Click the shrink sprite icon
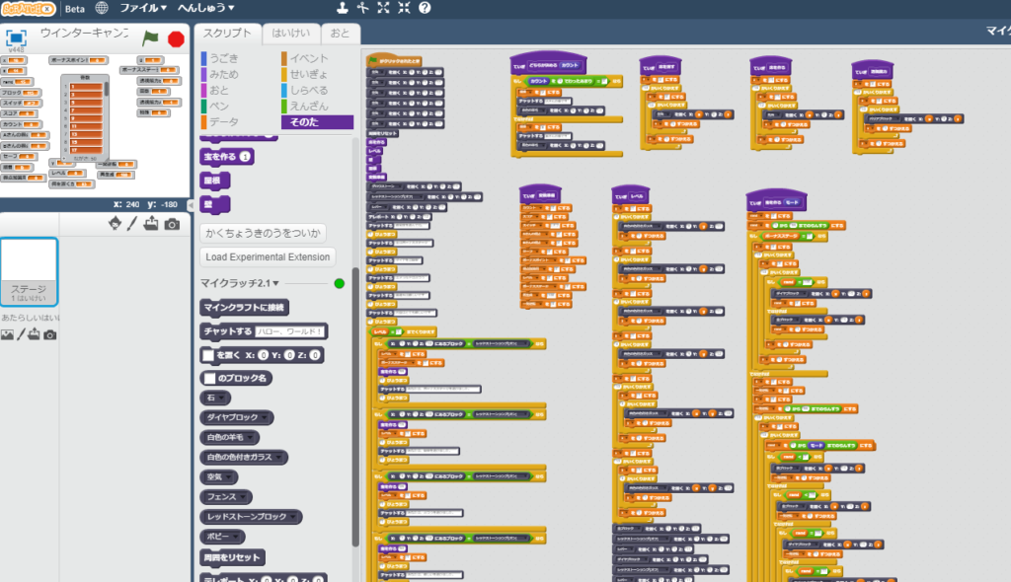Viewport: 1011px width, 582px height. [404, 8]
